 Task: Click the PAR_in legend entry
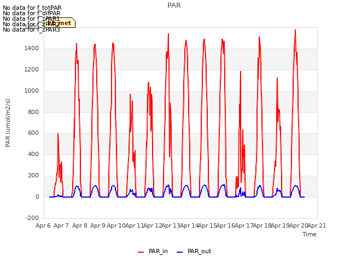click(153, 252)
